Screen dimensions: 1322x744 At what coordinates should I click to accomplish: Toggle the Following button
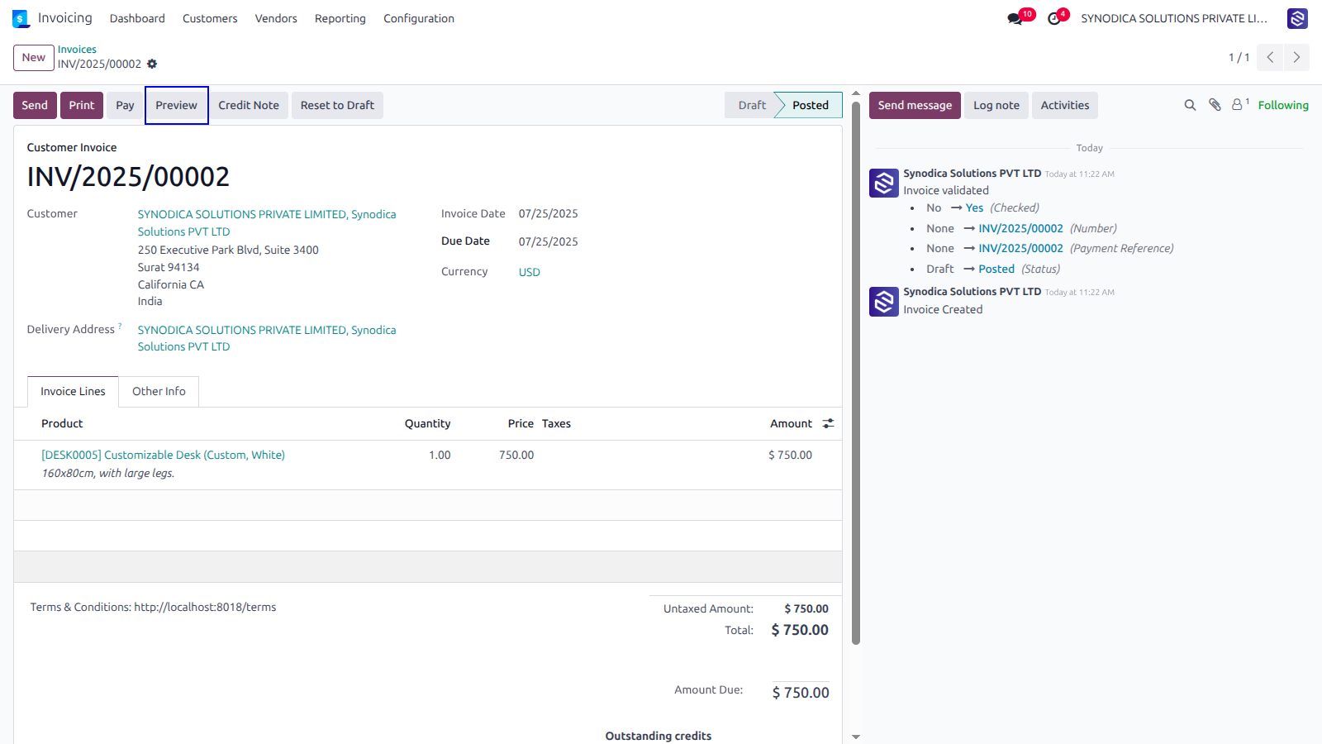click(x=1283, y=105)
